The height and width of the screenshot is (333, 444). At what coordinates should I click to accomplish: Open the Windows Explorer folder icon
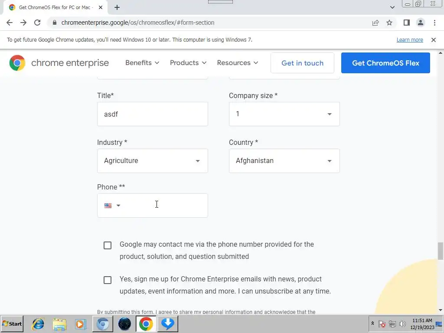coord(59,324)
